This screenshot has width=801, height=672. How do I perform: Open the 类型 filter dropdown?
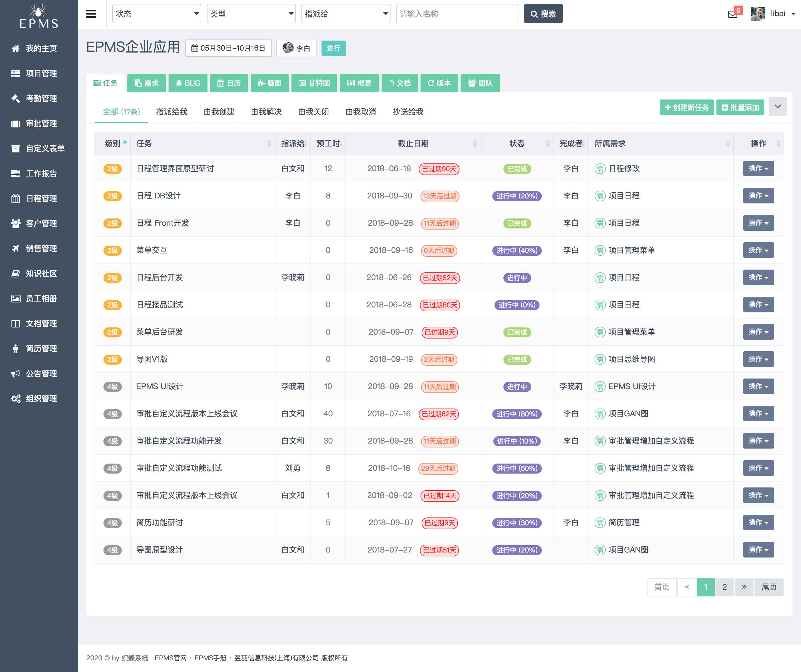251,14
